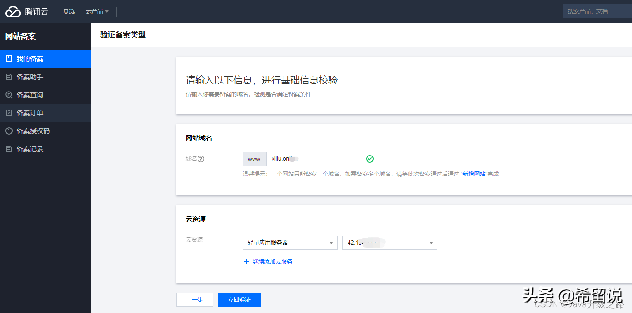Screen dimensions: 632x313
Task: Click the green checkmark beside the domain
Action: (370, 158)
